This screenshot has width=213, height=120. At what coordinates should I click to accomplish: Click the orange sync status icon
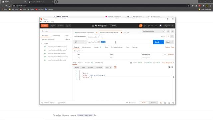[141, 26]
